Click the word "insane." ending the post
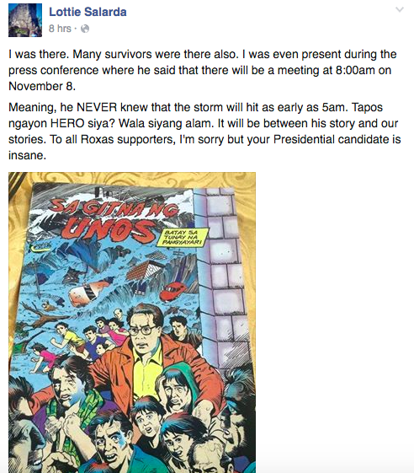 click(28, 155)
